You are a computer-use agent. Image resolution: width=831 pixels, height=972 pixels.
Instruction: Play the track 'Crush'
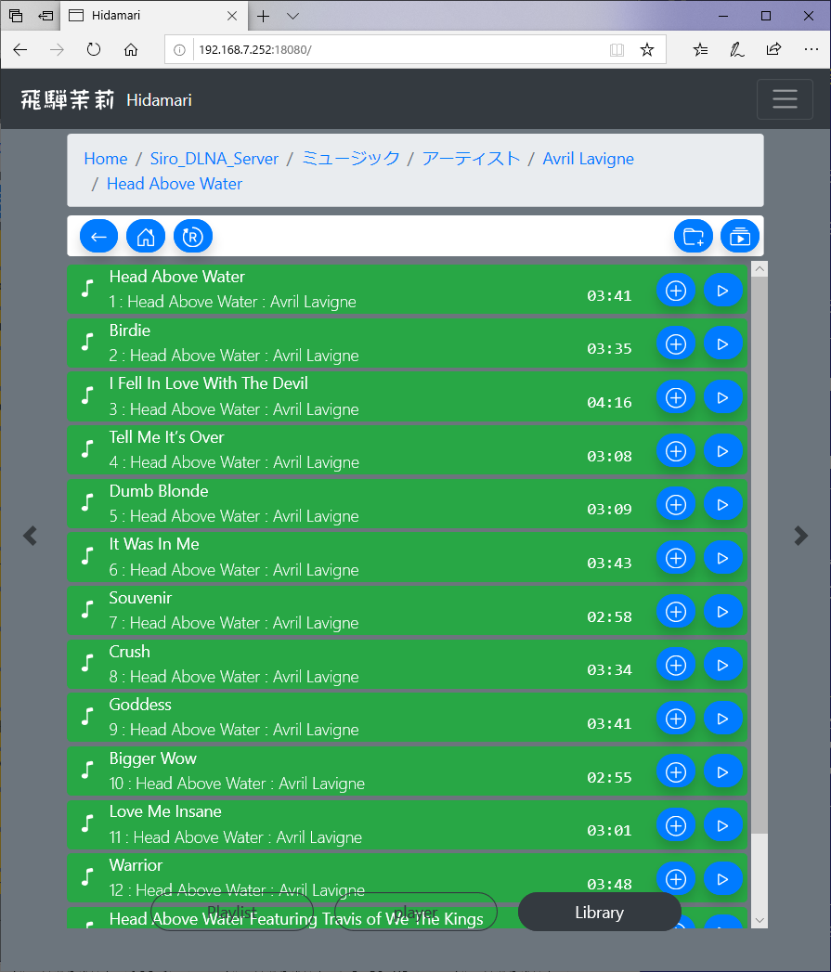pyautogui.click(x=722, y=665)
